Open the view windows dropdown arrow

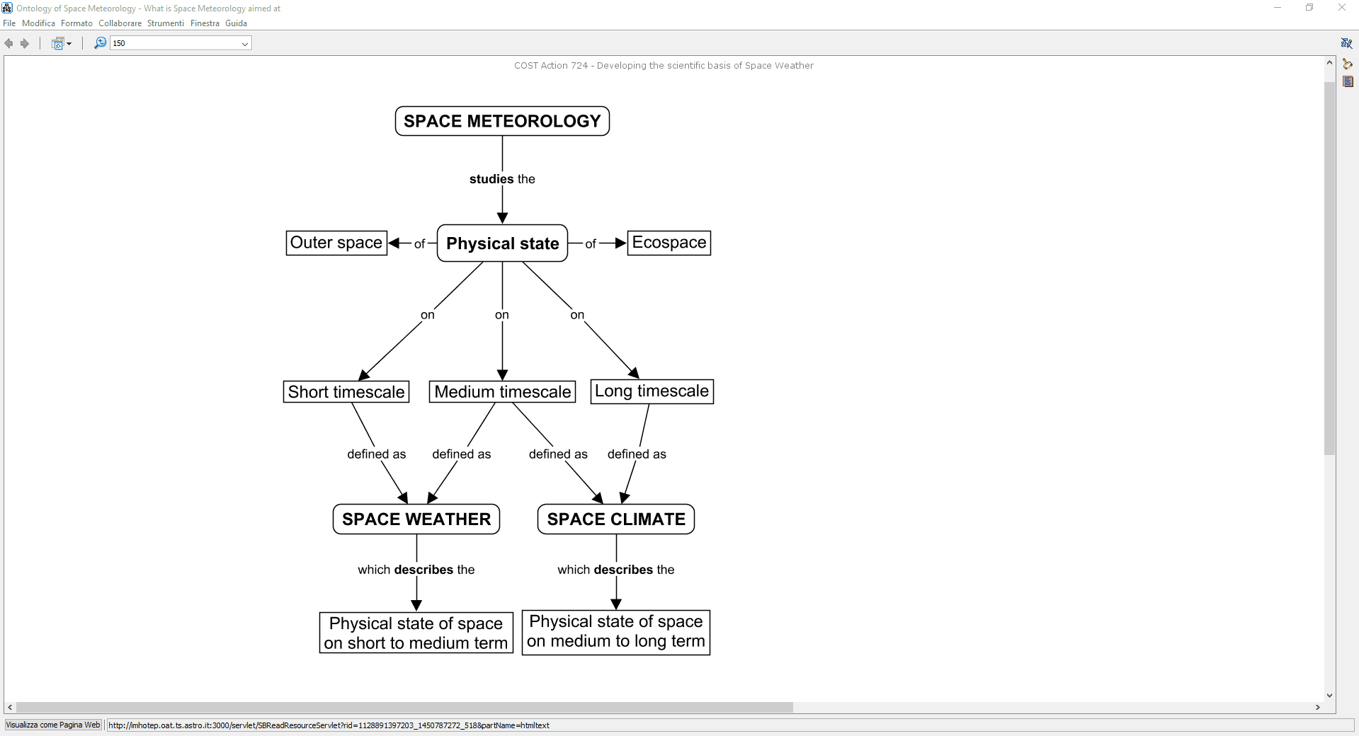pos(69,44)
